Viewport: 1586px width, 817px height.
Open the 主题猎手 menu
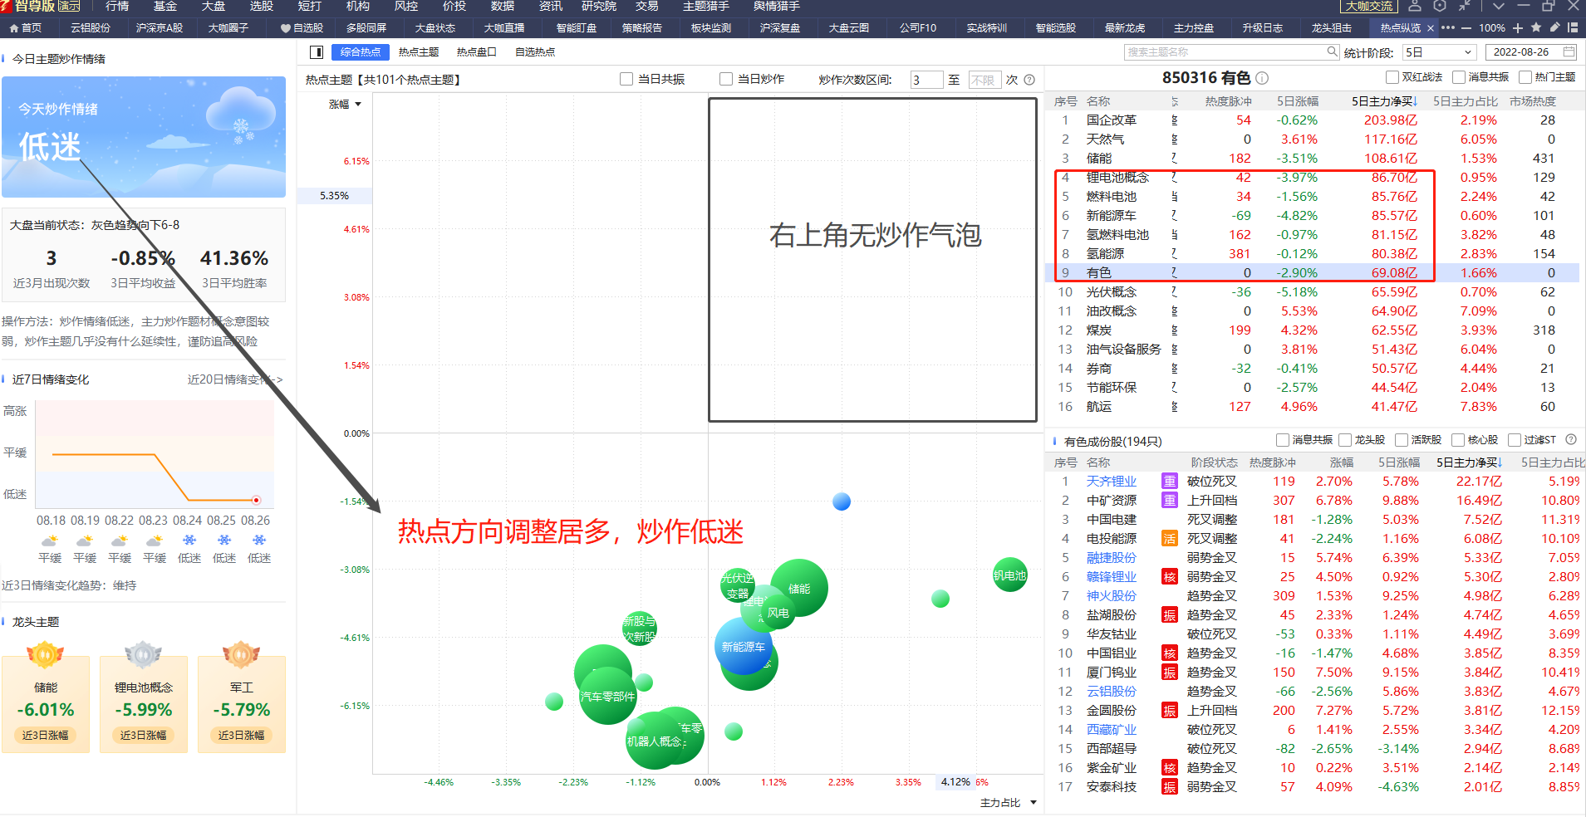click(x=706, y=6)
